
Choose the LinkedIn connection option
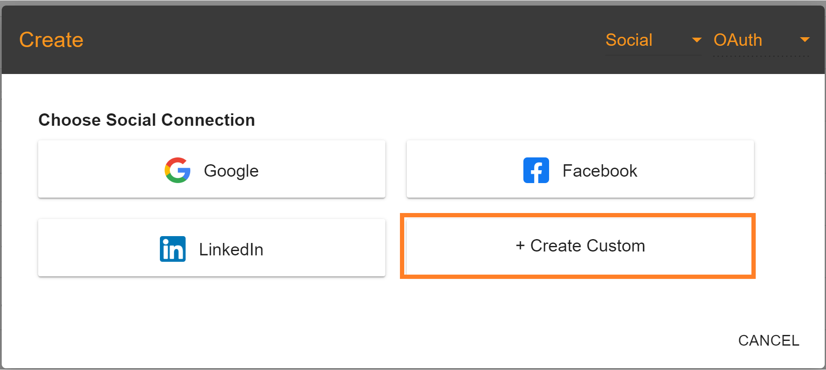click(x=212, y=248)
